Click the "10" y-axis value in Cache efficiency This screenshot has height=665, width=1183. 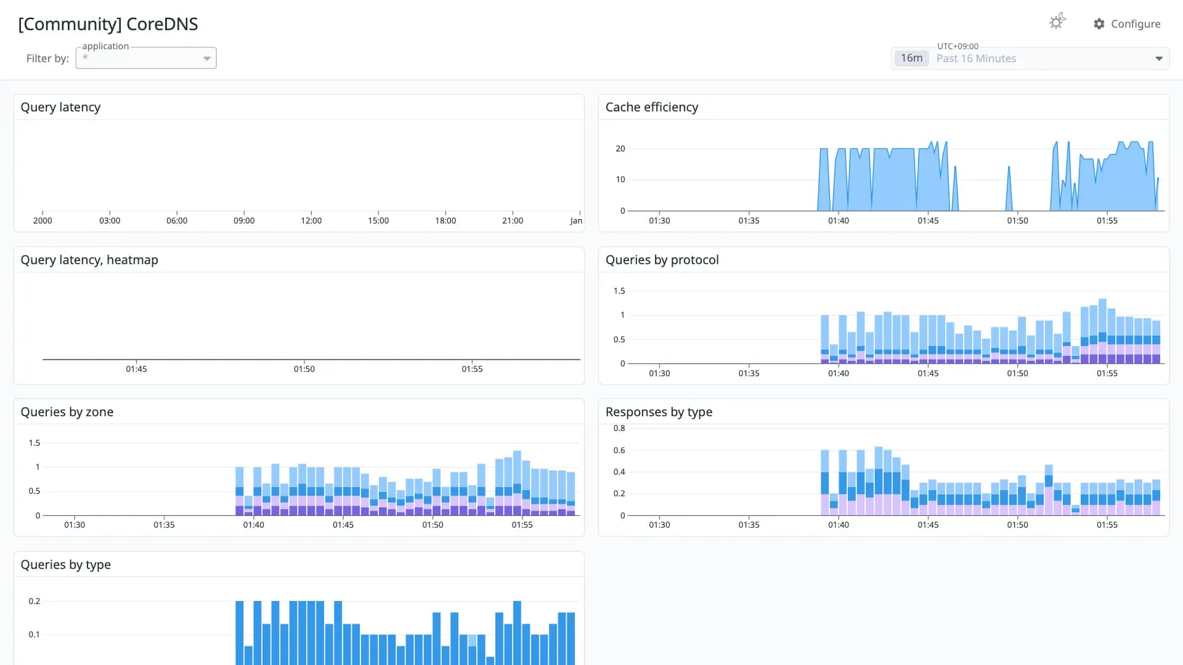click(x=620, y=180)
